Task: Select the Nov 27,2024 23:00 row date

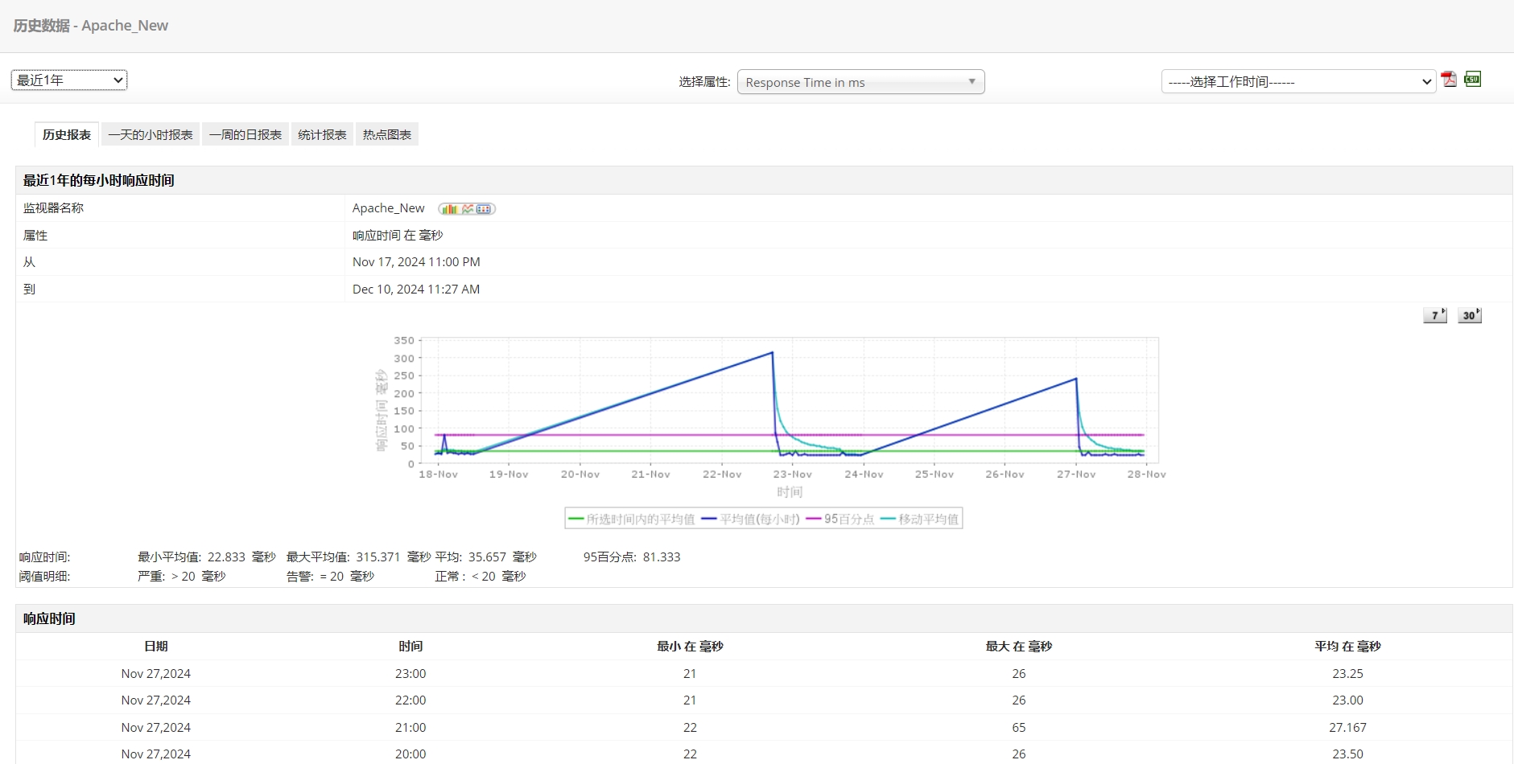Action: click(156, 674)
